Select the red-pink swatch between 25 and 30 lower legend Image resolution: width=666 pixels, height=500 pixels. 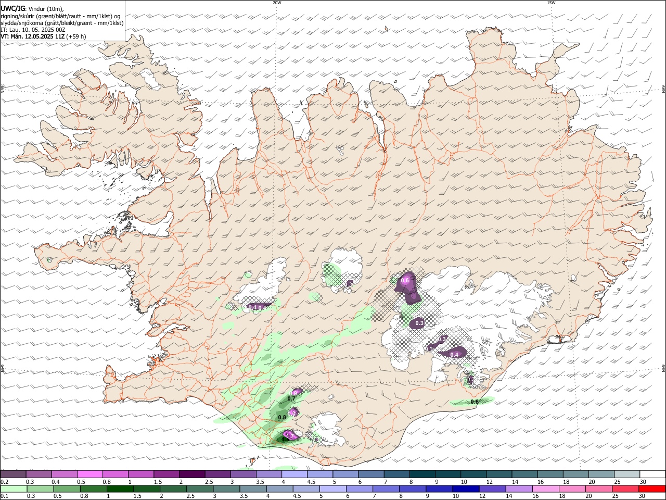[x=625, y=489]
